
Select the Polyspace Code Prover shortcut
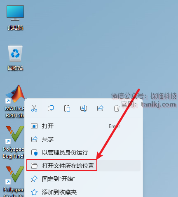click(x=14, y=181)
